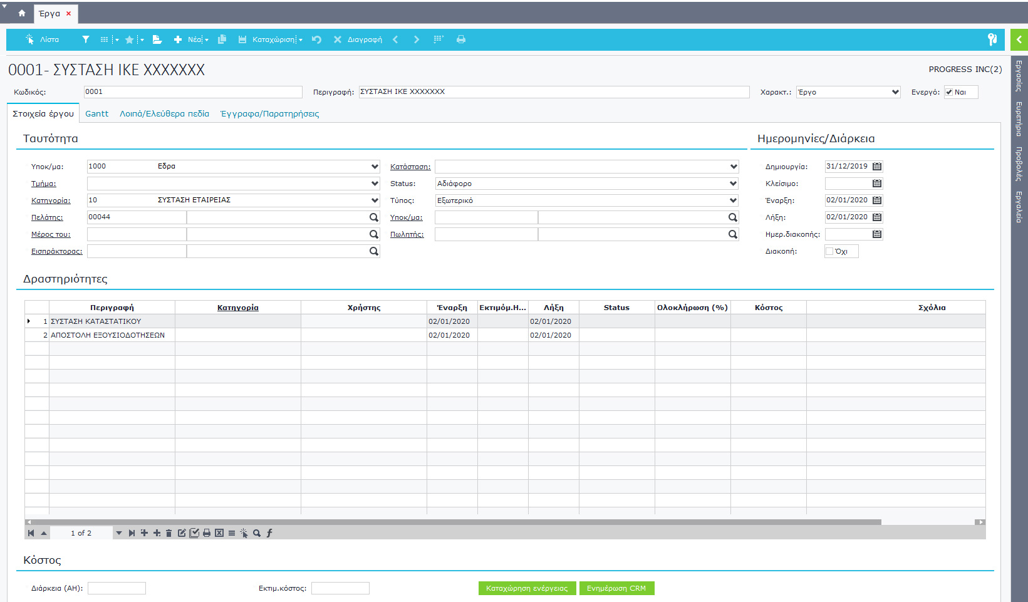Open the Κλείσιμο date calendar icon
1028x602 pixels.
877,184
